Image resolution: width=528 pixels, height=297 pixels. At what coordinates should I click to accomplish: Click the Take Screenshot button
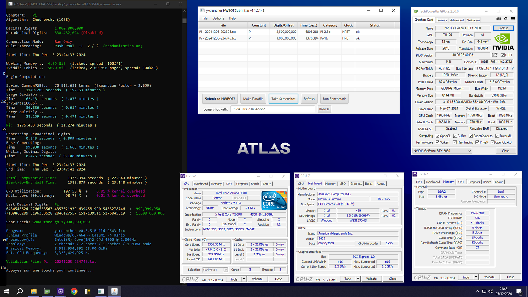283,99
